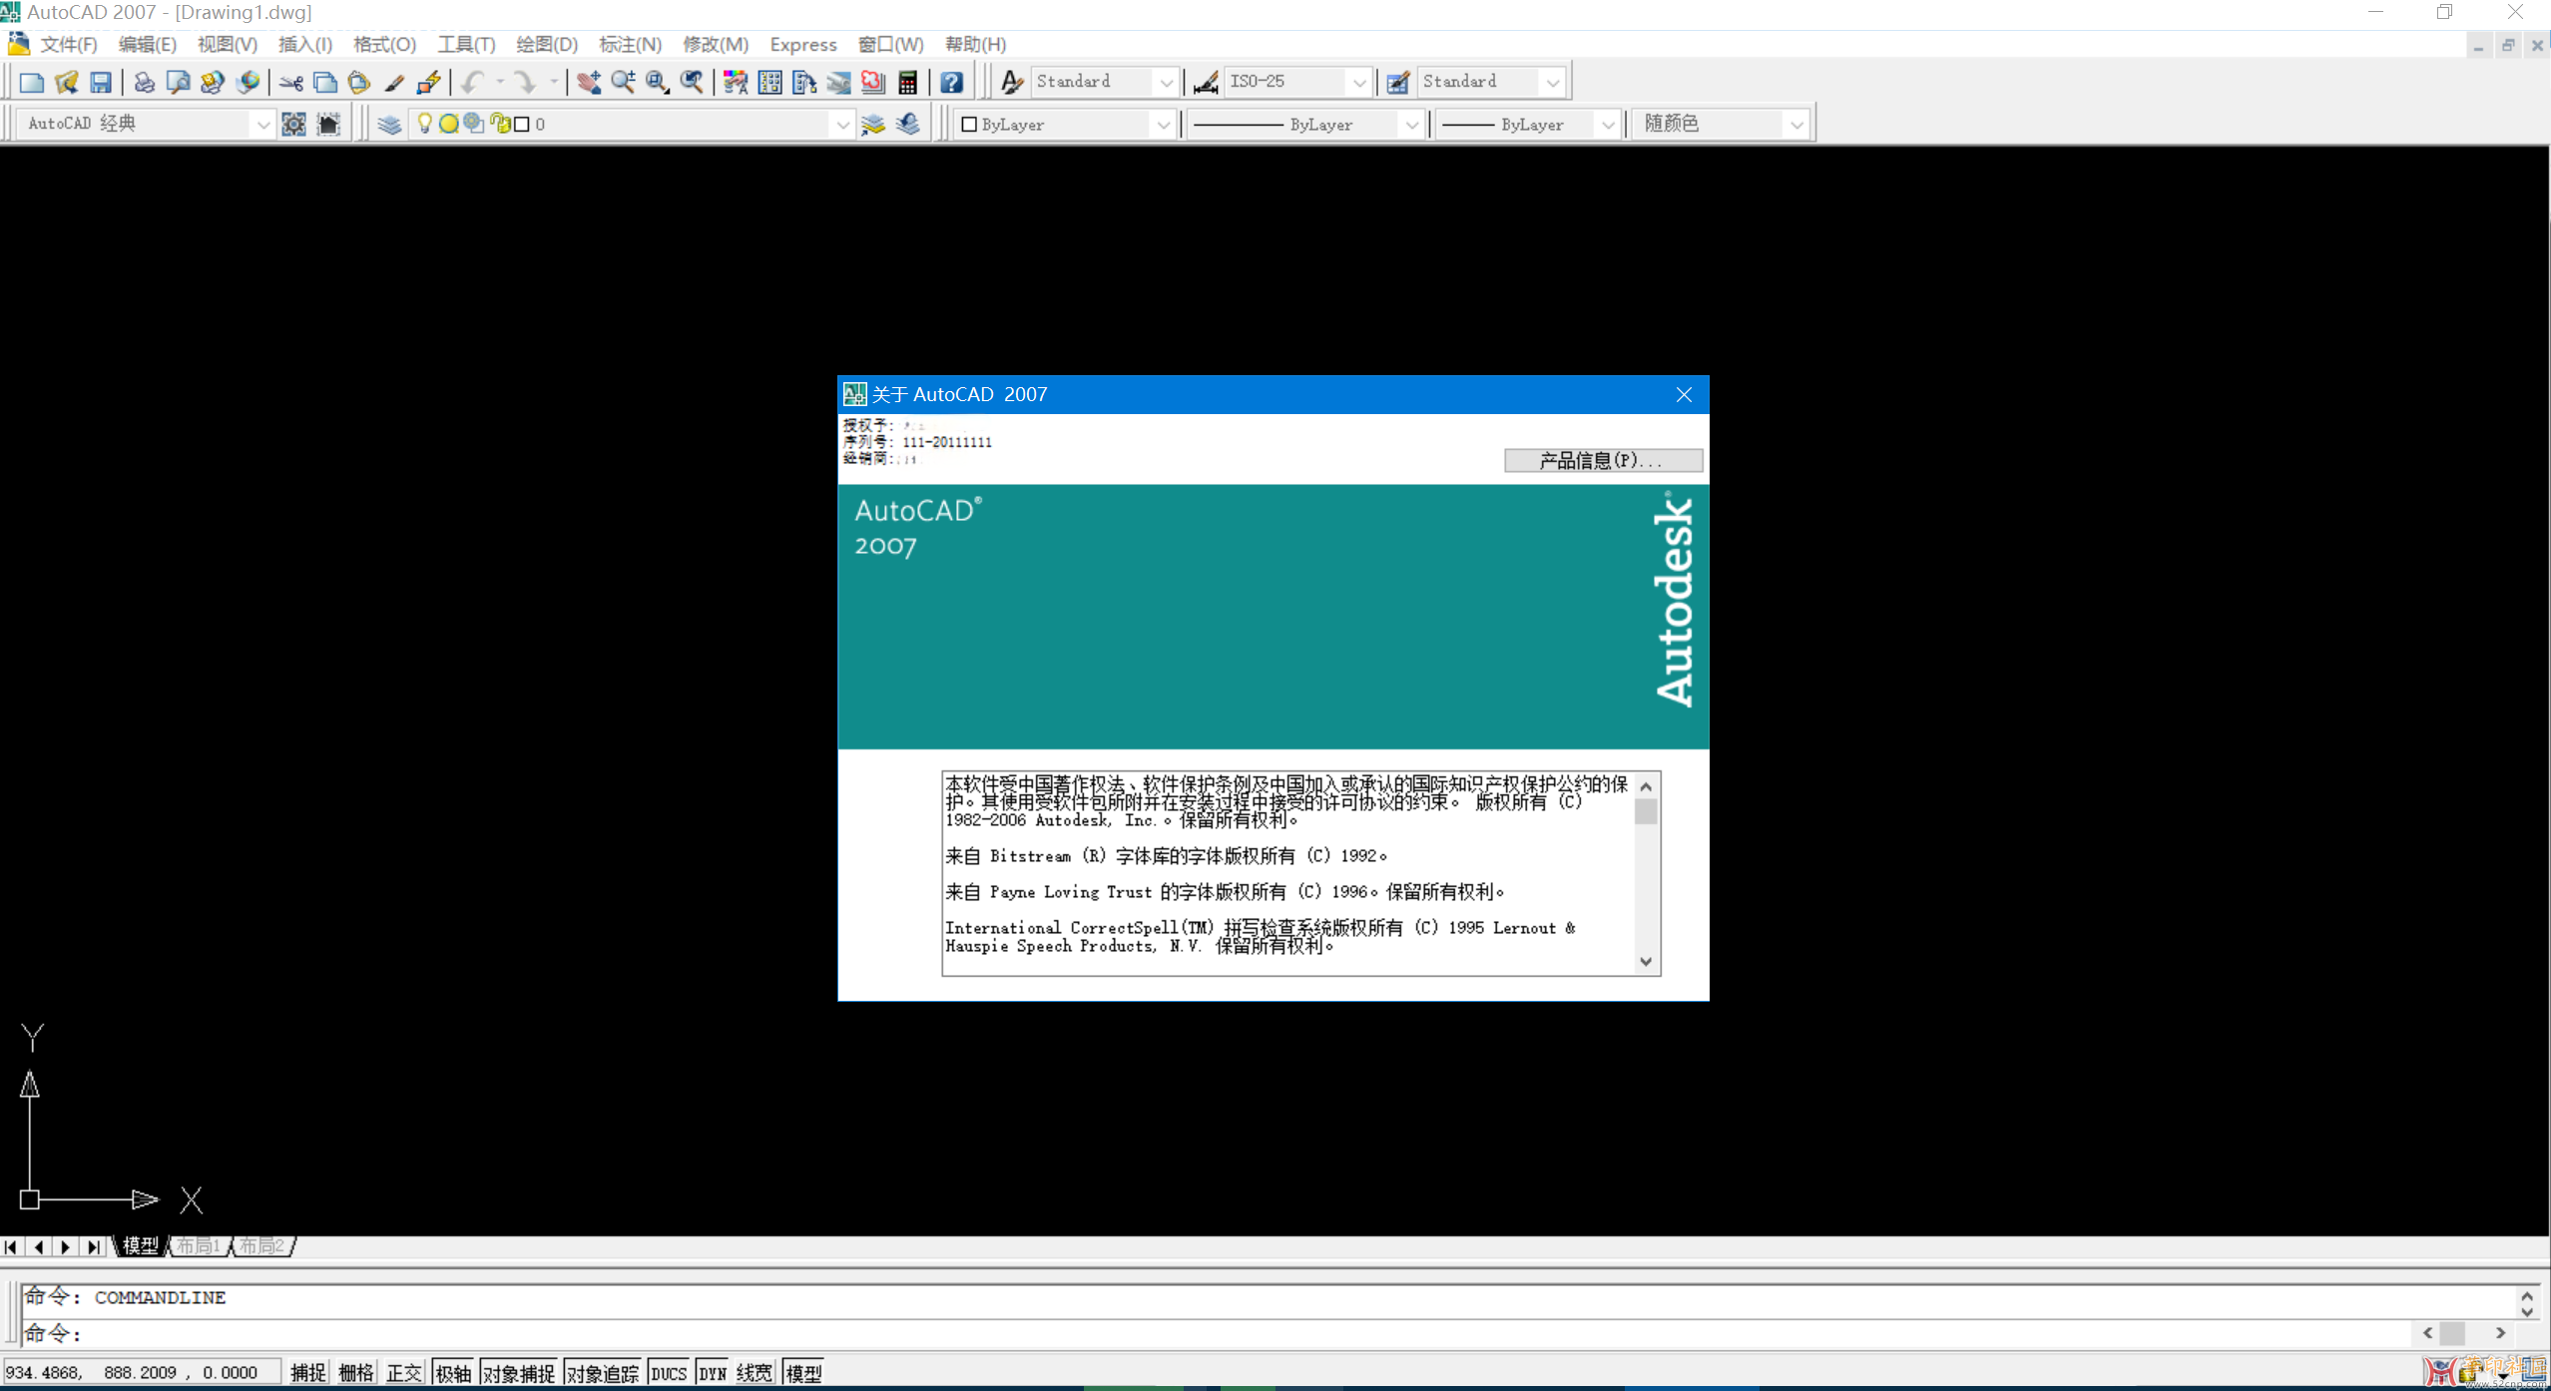Open the Properties palette icon
The height and width of the screenshot is (1391, 2551).
(736, 82)
